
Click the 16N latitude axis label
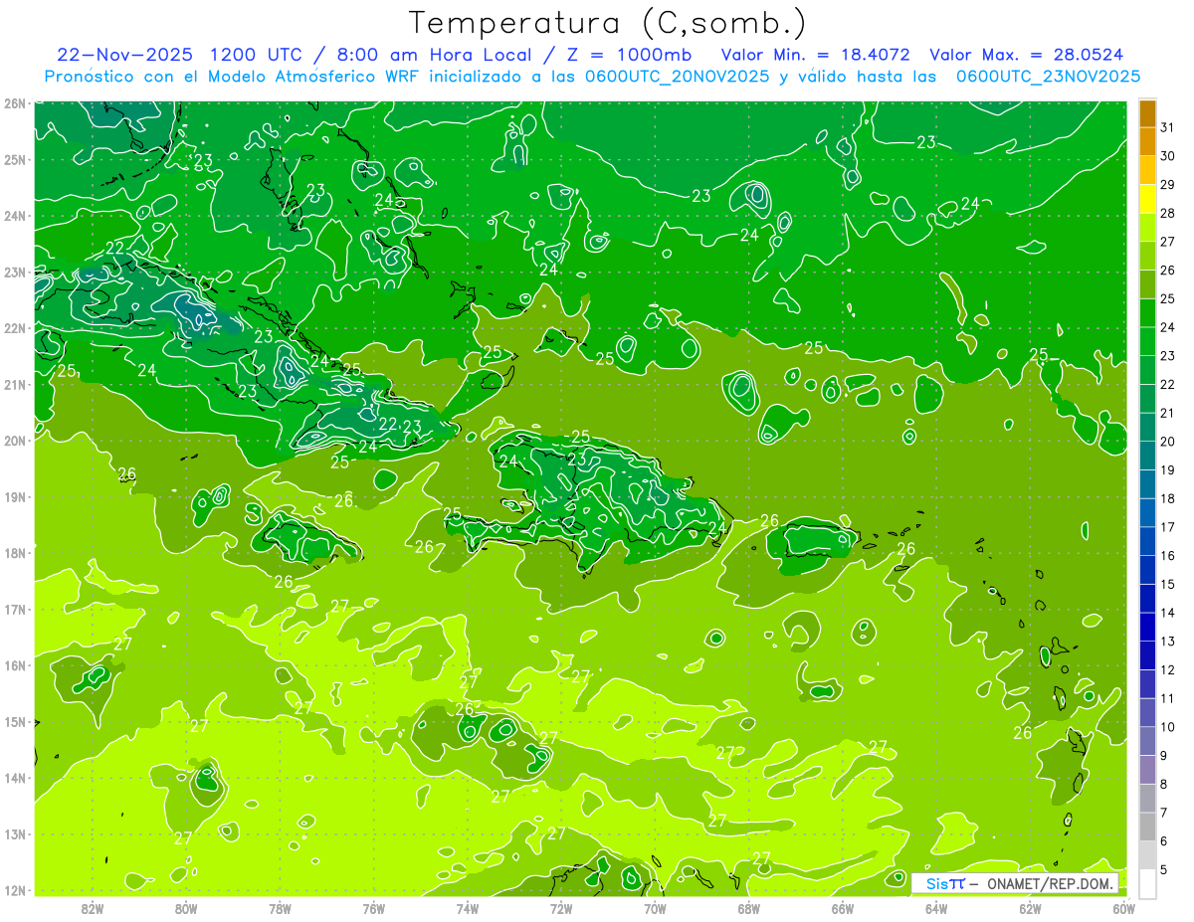(x=14, y=665)
